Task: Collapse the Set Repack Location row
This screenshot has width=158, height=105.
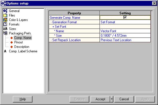Action: pyautogui.click(x=51, y=40)
